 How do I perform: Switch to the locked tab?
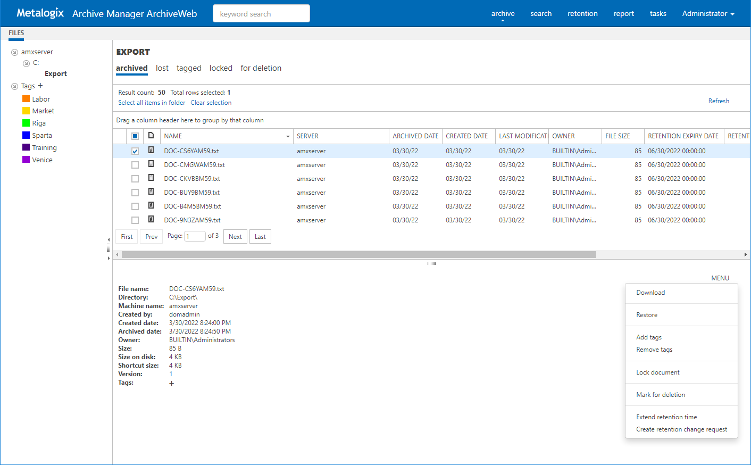pyautogui.click(x=221, y=68)
